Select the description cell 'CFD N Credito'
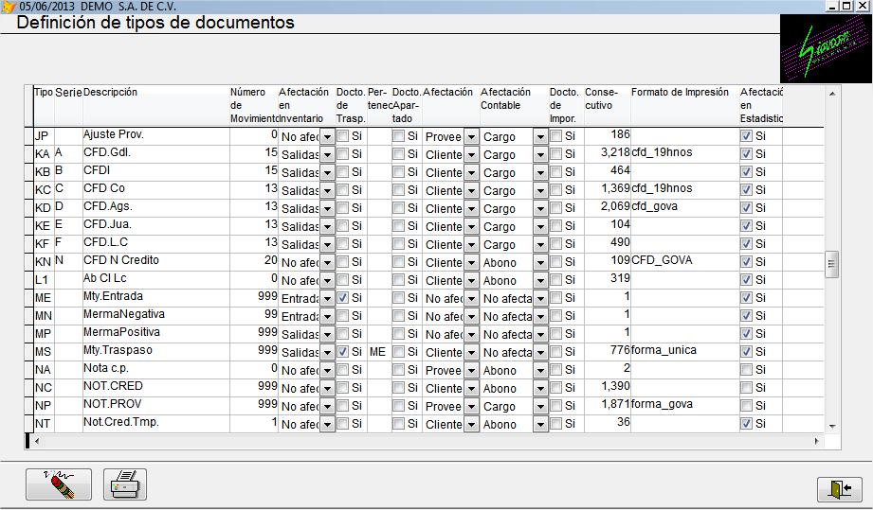873x510 pixels. coord(155,260)
